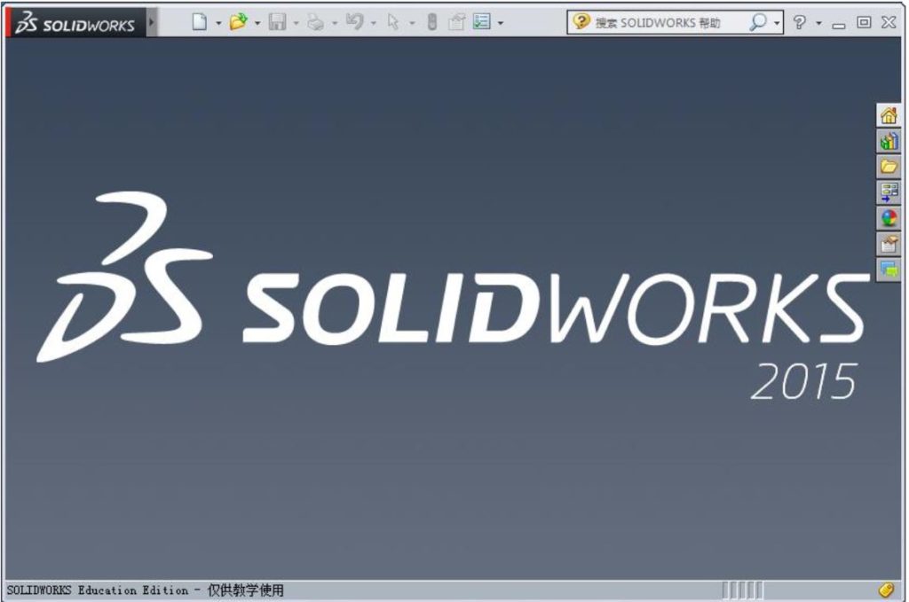Screen dimensions: 909x602
Task: Click the Options checklist icon
Action: [482, 22]
